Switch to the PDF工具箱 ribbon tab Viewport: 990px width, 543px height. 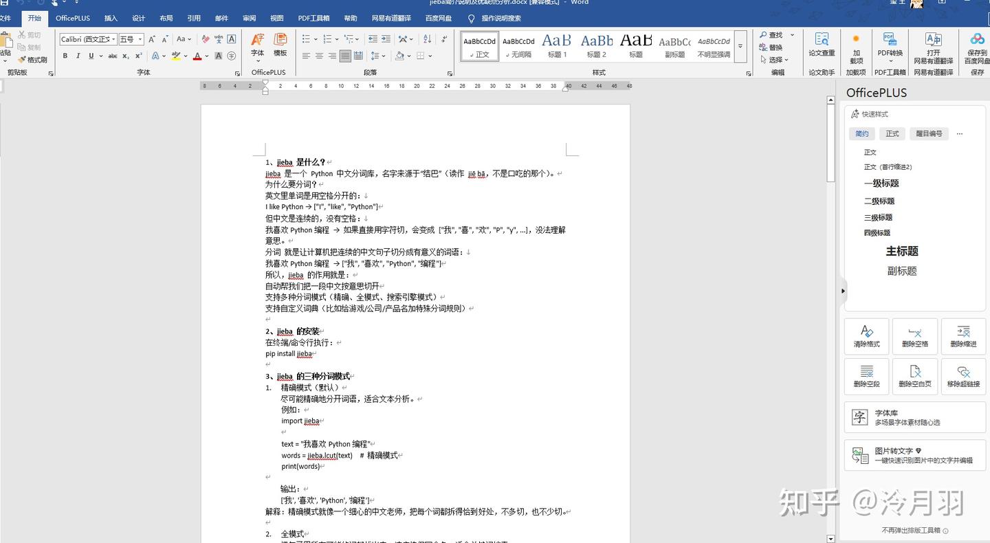pos(313,19)
